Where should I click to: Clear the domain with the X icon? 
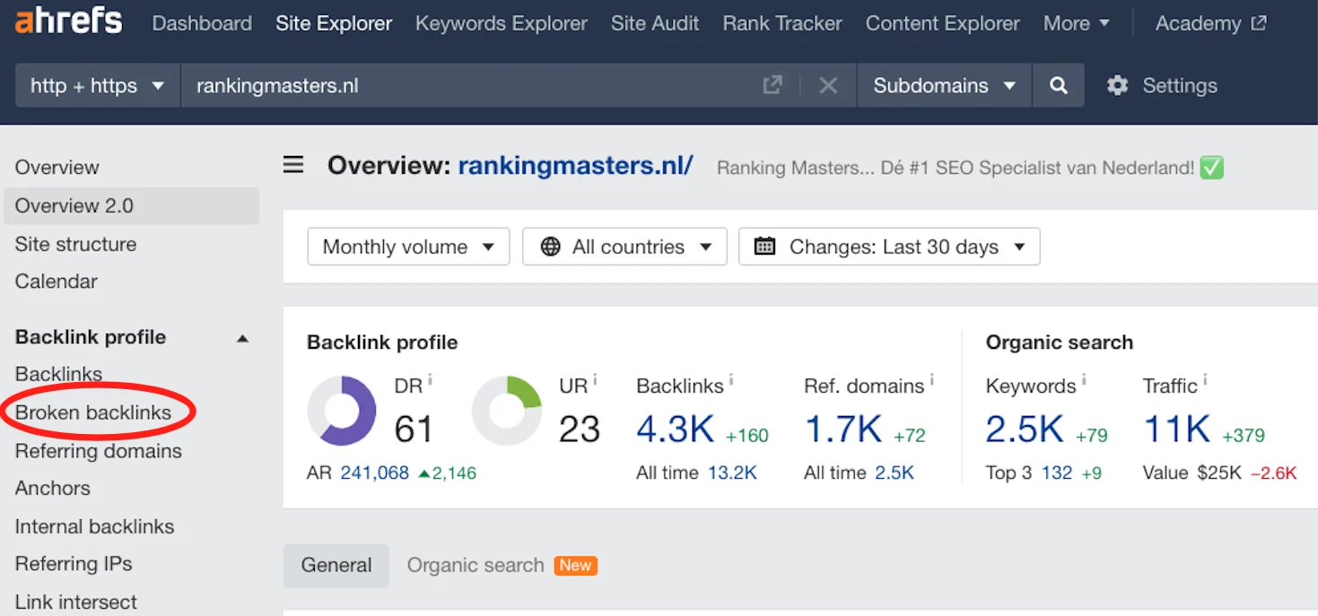[x=828, y=85]
